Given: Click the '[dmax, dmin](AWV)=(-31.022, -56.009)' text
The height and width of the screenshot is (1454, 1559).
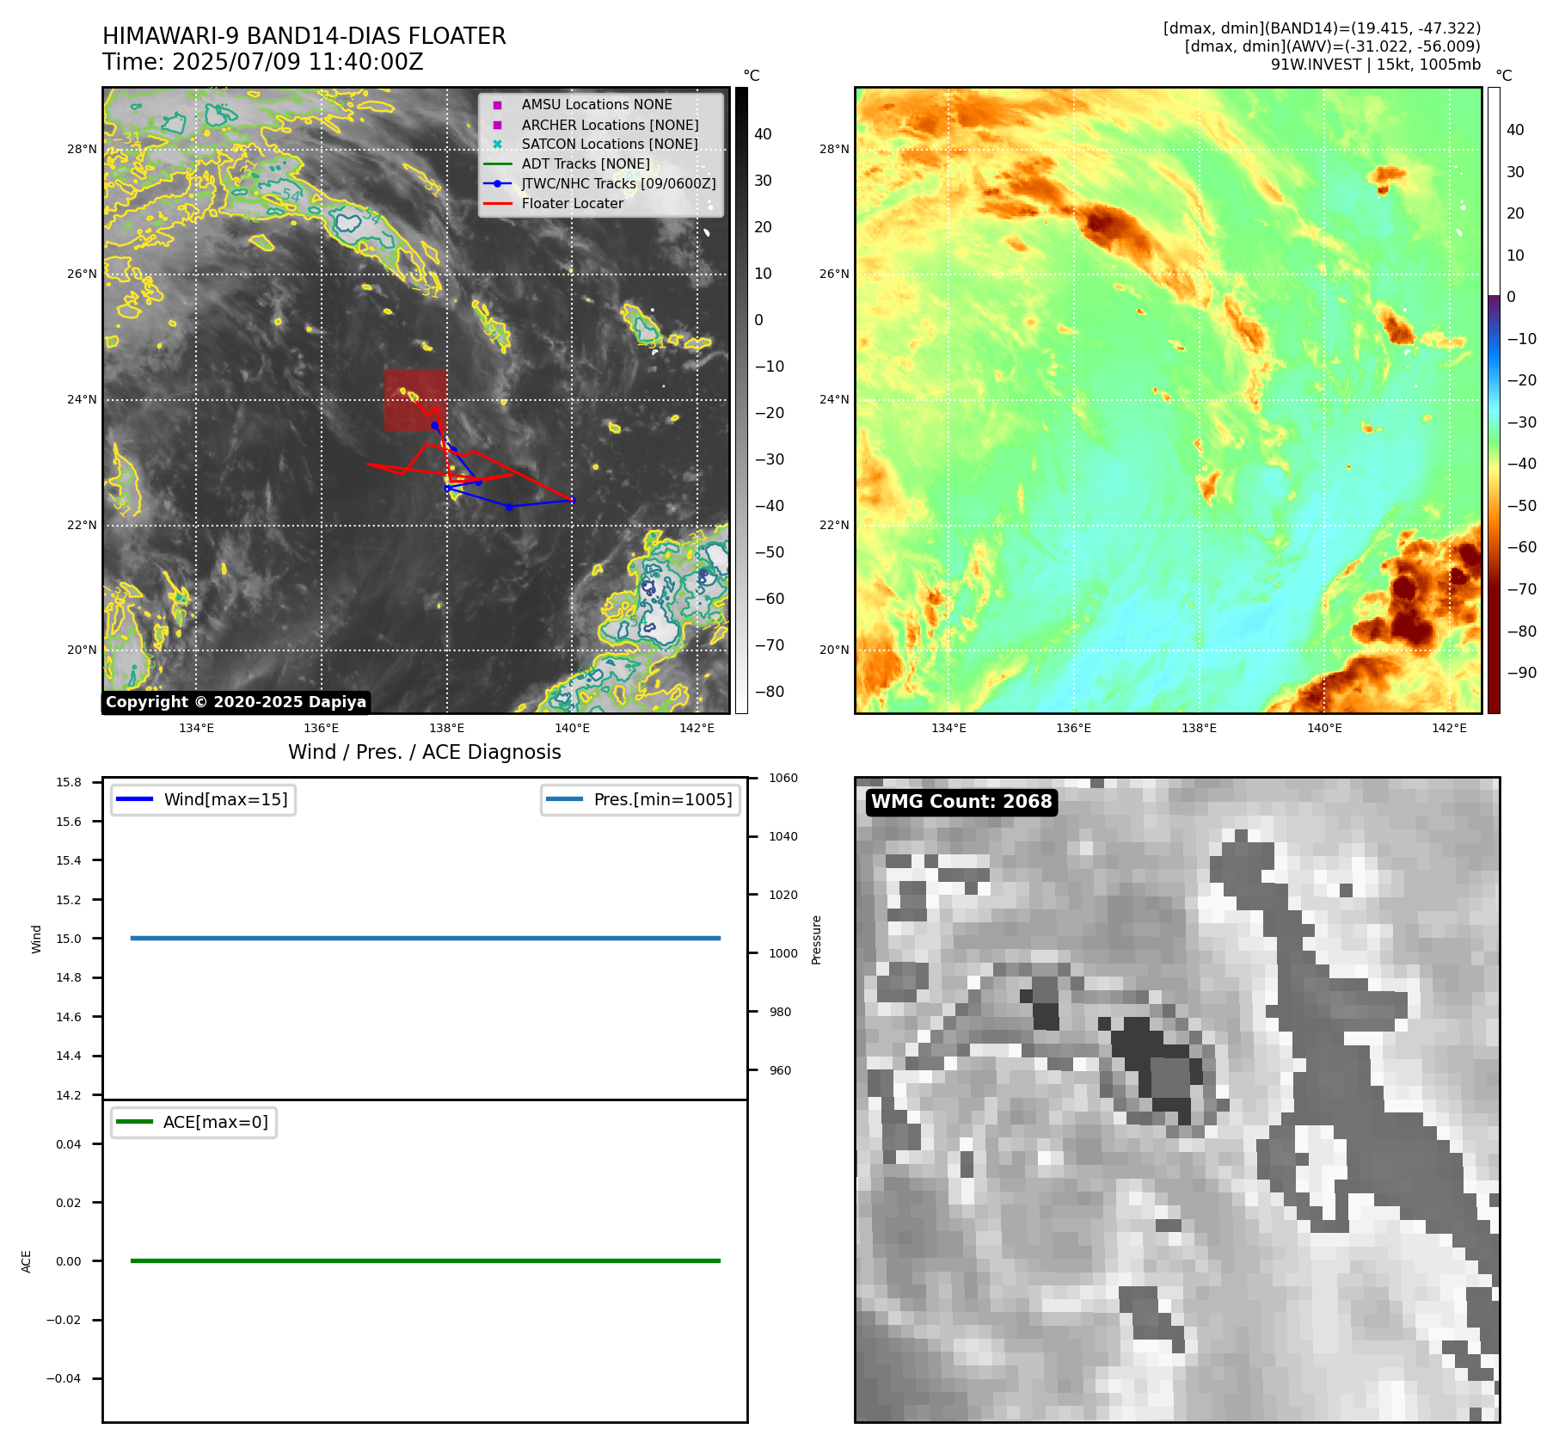Looking at the screenshot, I should [1332, 46].
